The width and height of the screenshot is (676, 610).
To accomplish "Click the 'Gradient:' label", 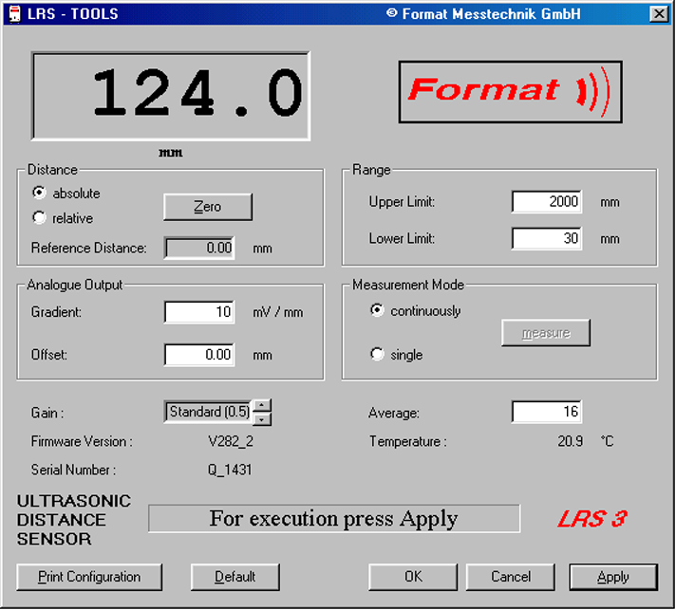I will 56,312.
